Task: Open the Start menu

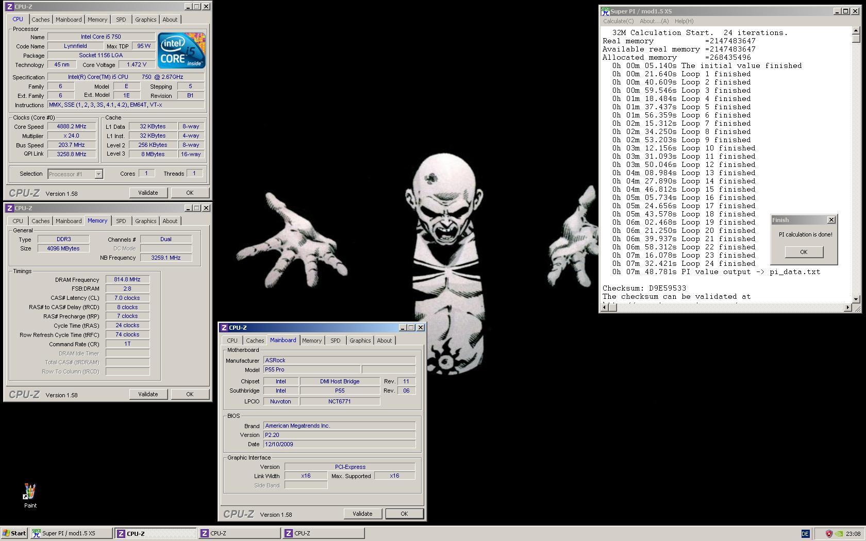Action: coord(14,533)
